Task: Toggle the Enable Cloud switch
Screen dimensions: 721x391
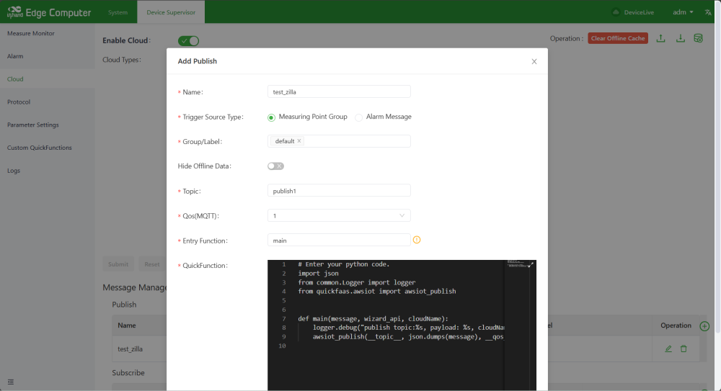Action: click(x=188, y=41)
